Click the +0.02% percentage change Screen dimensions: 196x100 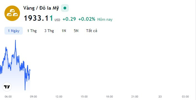coord(87,19)
